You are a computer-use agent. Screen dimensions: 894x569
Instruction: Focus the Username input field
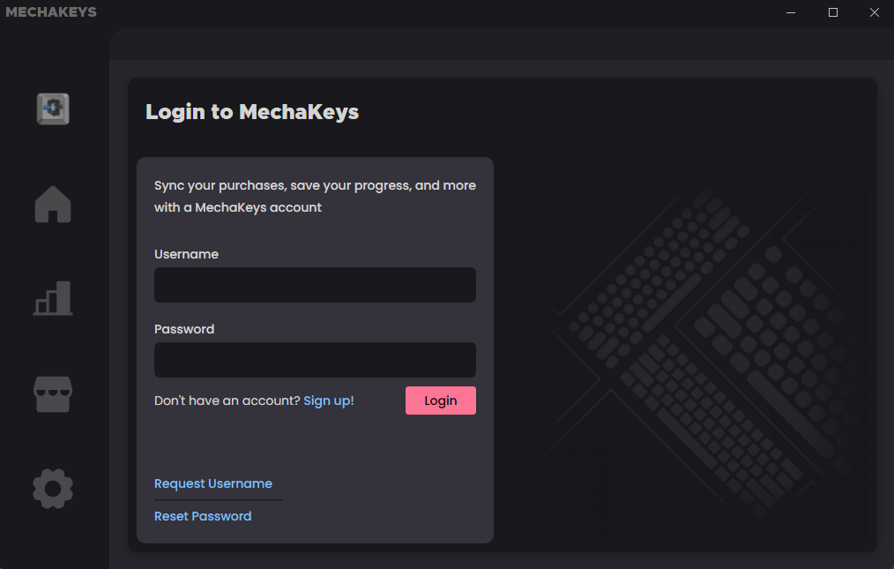tap(315, 284)
